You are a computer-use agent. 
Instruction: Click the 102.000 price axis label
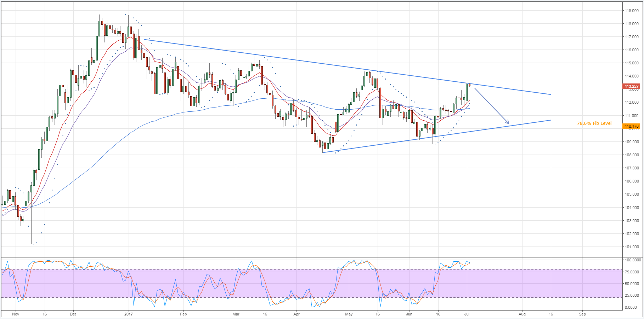[x=632, y=234]
